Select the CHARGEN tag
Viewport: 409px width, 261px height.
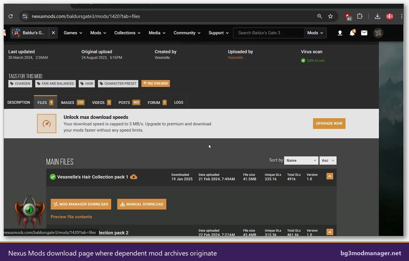click(20, 84)
